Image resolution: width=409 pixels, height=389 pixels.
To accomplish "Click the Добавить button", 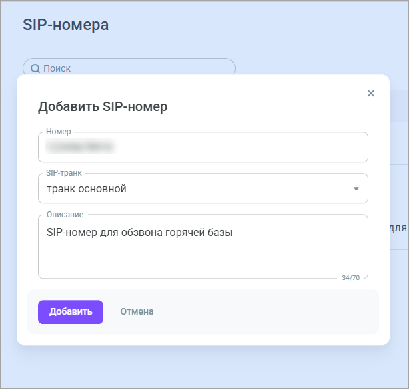I will (x=71, y=312).
